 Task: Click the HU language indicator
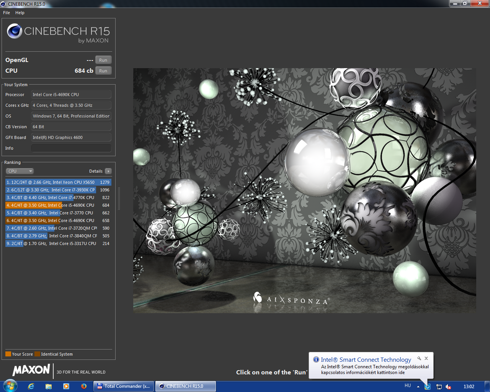point(408,385)
